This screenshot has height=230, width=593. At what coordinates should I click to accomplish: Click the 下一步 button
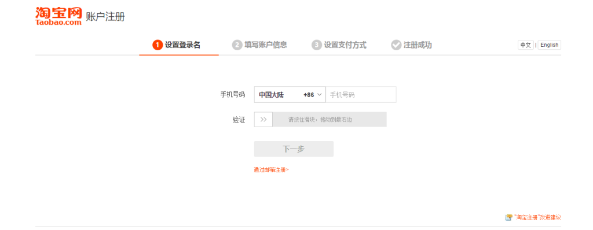pyautogui.click(x=294, y=149)
